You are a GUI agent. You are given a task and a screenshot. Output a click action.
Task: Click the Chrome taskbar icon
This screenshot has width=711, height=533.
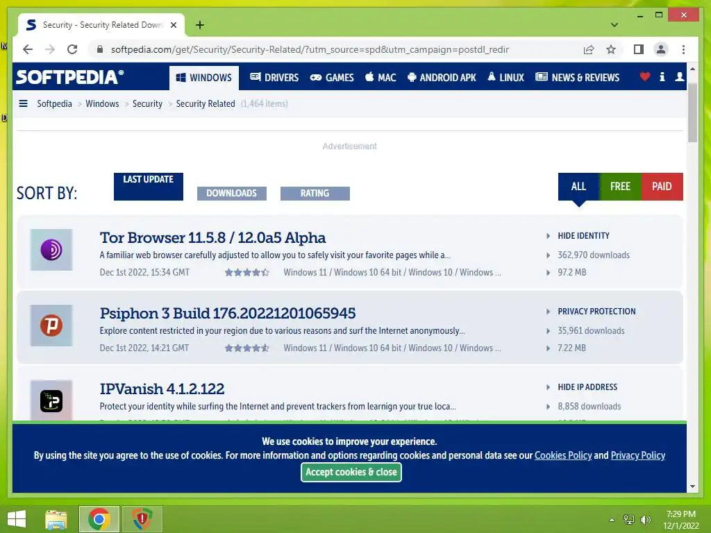tap(99, 519)
